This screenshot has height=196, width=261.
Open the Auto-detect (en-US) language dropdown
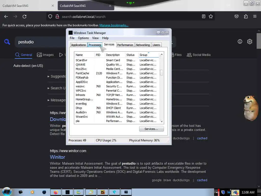coord(28,66)
